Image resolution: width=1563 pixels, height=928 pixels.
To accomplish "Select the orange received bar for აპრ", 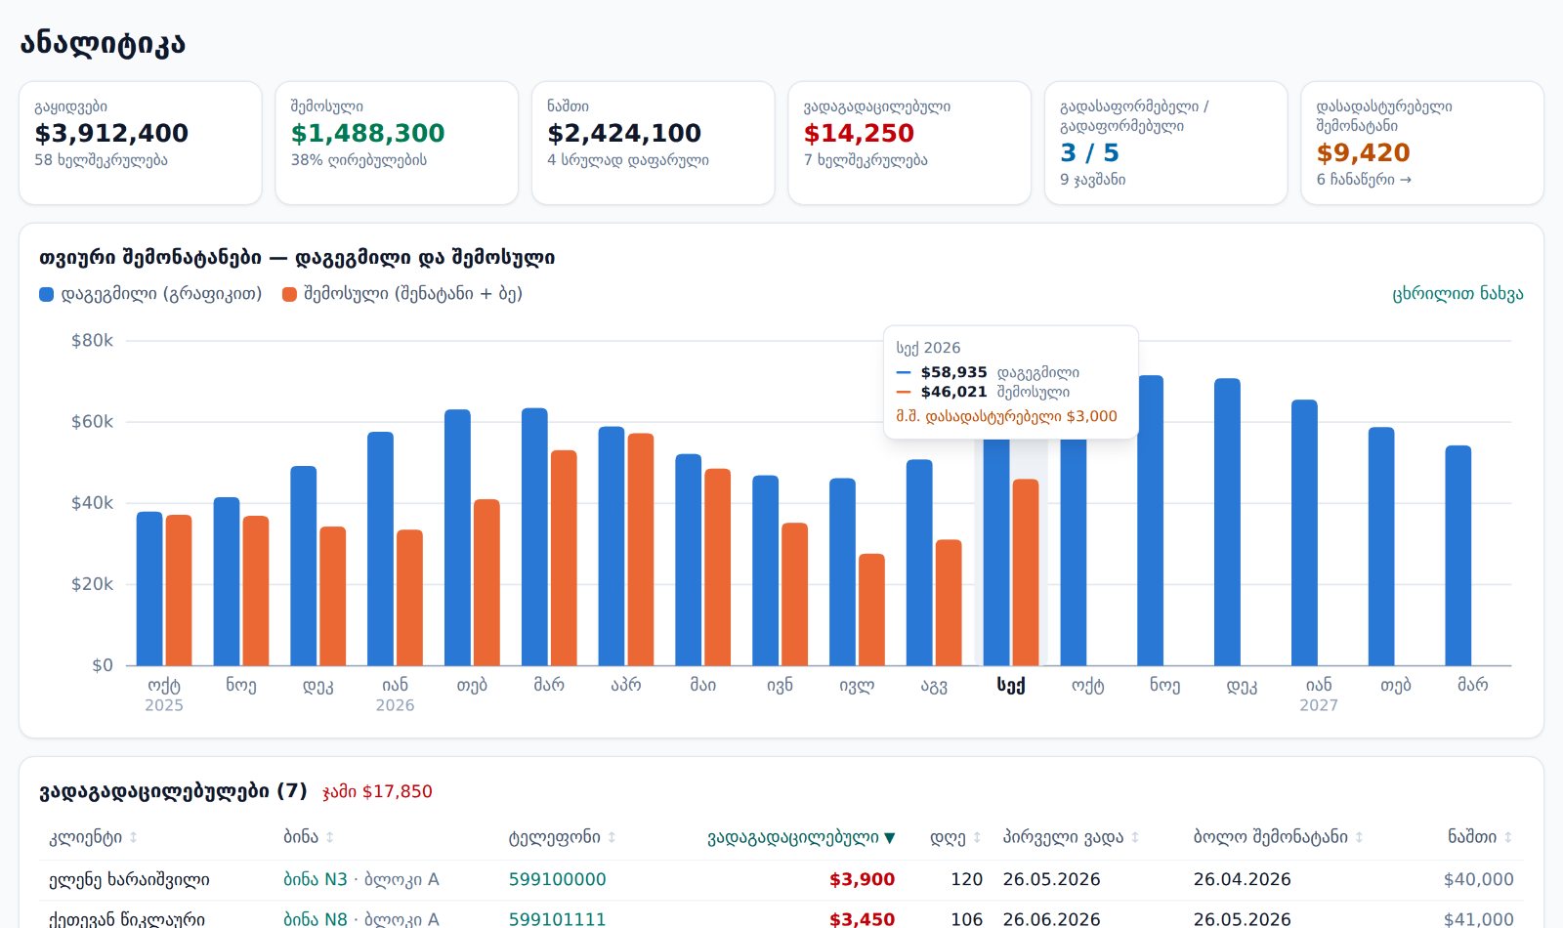I will pyautogui.click(x=641, y=550).
